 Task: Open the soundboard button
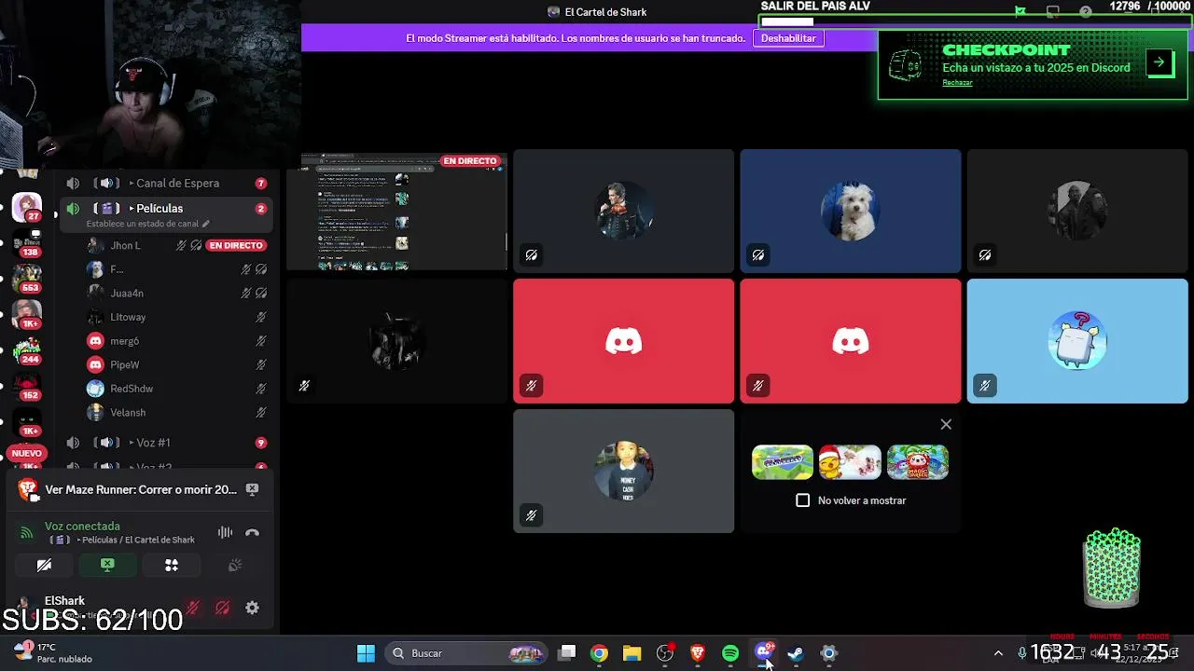tap(235, 565)
